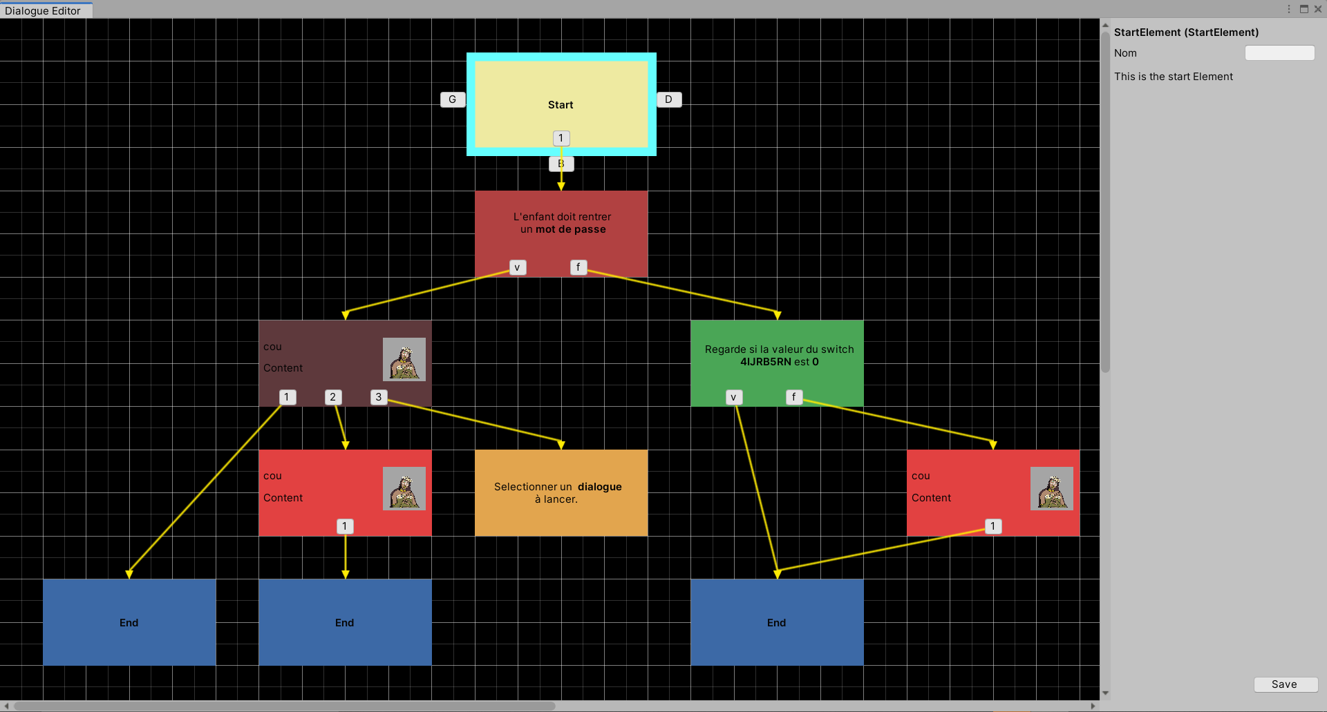Click the D connector on the Start node
Screen dimensions: 1327x712
click(669, 99)
